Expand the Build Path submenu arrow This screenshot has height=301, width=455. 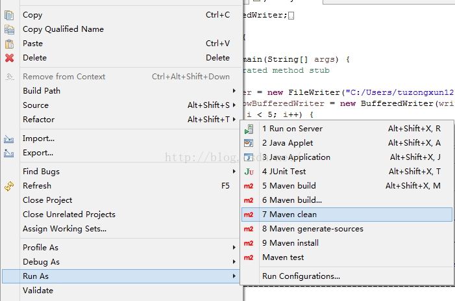click(234, 90)
